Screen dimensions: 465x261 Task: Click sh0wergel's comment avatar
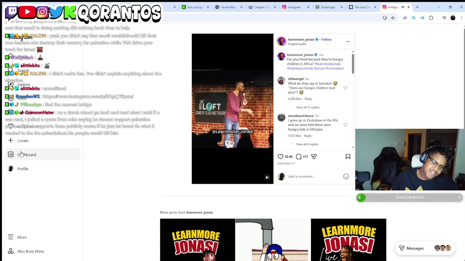pos(281,81)
